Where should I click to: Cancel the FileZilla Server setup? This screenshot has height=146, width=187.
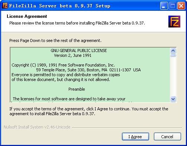[x=167, y=137]
